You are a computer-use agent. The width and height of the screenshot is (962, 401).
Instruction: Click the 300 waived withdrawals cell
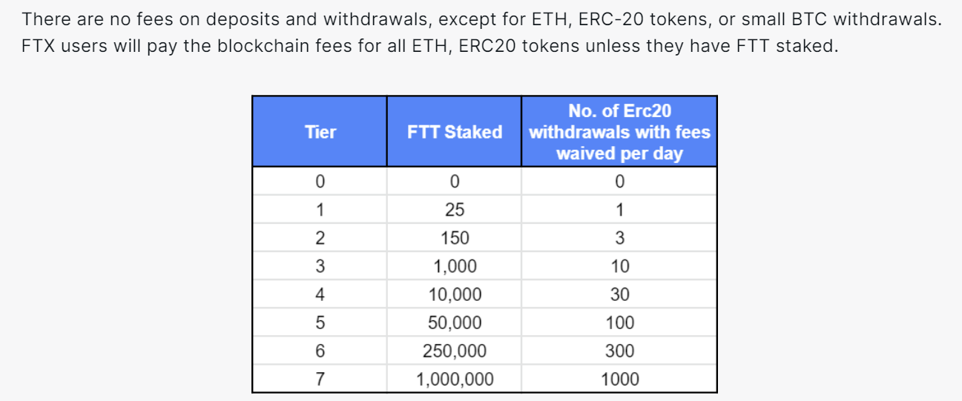[x=619, y=351]
